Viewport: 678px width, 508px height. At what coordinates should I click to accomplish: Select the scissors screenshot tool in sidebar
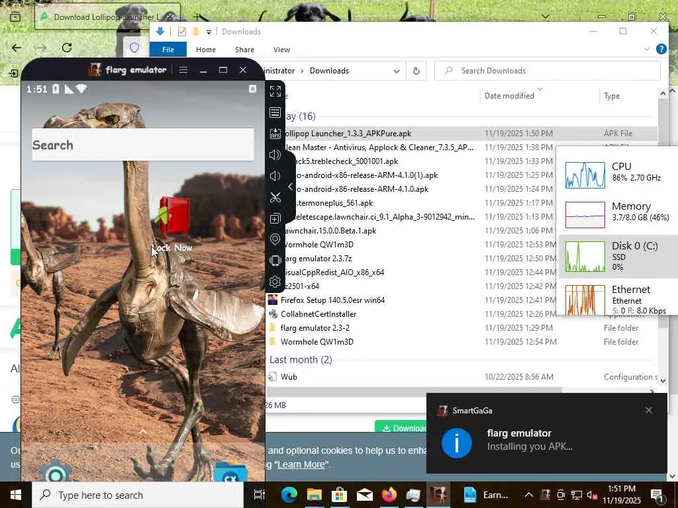point(275,197)
